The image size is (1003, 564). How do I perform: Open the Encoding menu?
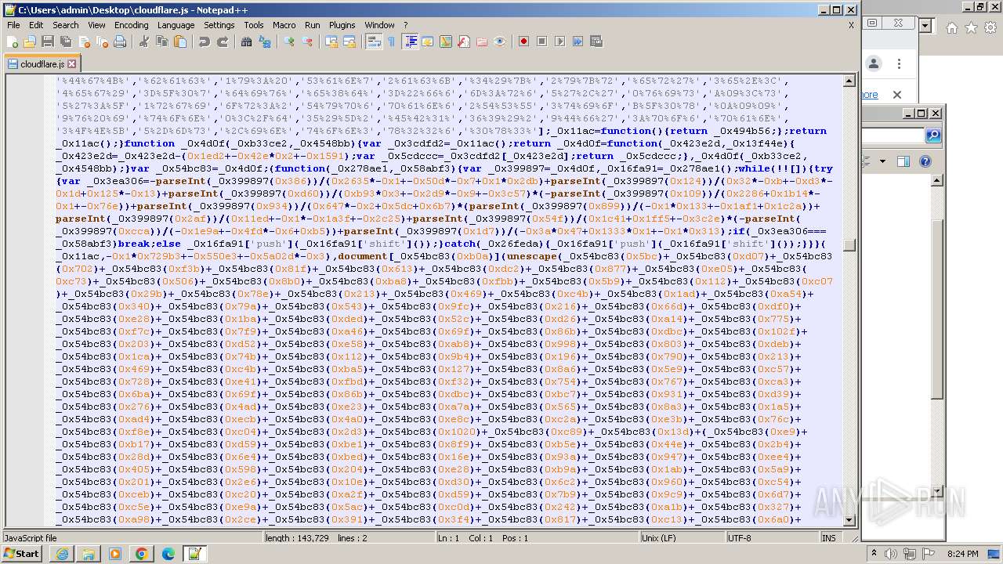(131, 25)
